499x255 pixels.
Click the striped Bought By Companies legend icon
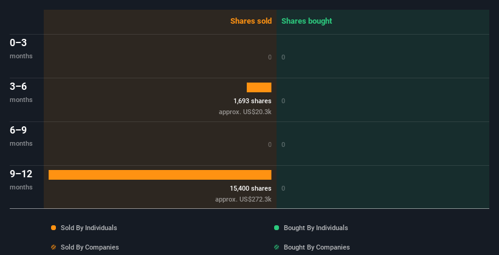pyautogui.click(x=277, y=247)
